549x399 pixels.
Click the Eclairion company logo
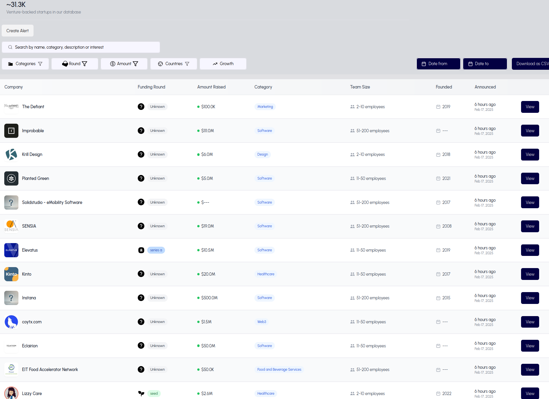[x=11, y=346]
